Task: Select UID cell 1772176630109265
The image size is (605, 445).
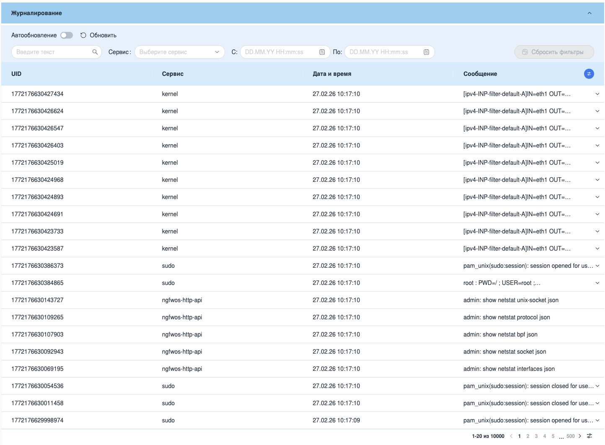Action: coord(37,317)
